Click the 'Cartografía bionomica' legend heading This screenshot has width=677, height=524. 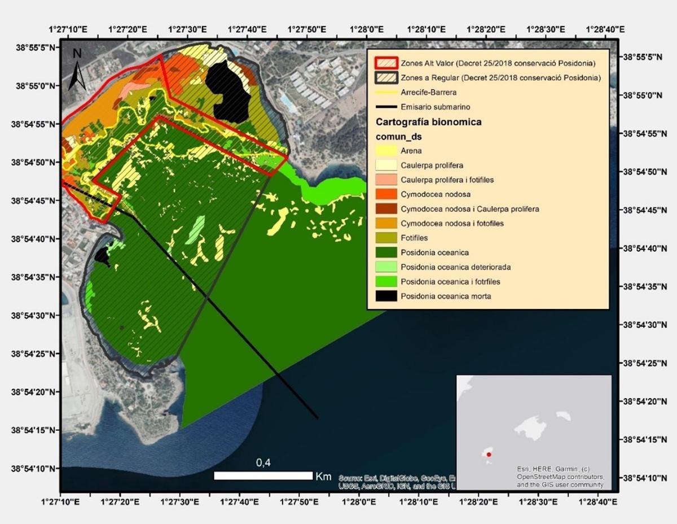[x=429, y=122]
